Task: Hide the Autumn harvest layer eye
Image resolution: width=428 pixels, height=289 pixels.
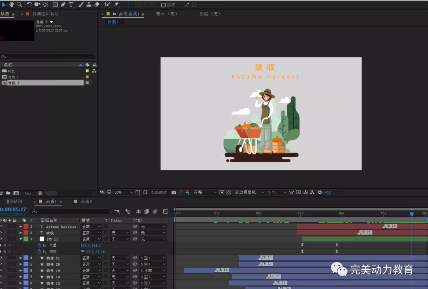Action: click(x=1, y=226)
